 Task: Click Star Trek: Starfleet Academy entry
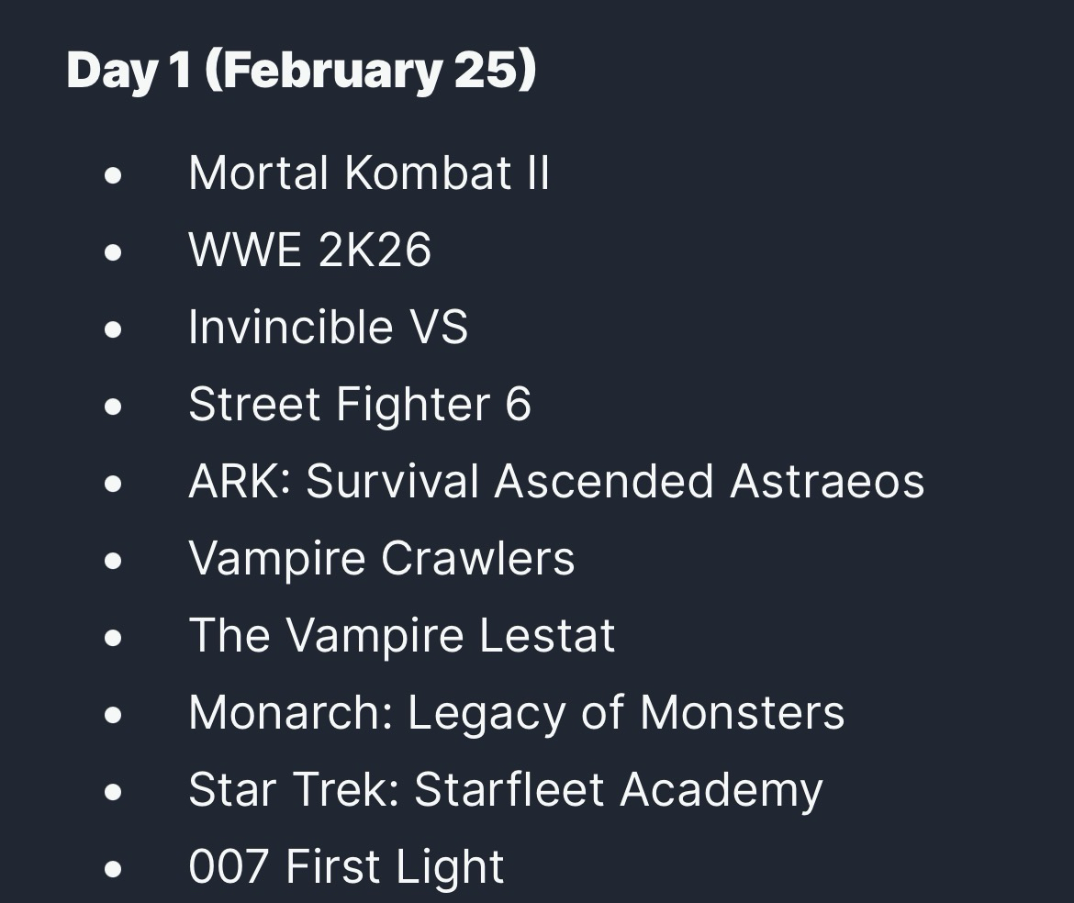click(x=505, y=789)
